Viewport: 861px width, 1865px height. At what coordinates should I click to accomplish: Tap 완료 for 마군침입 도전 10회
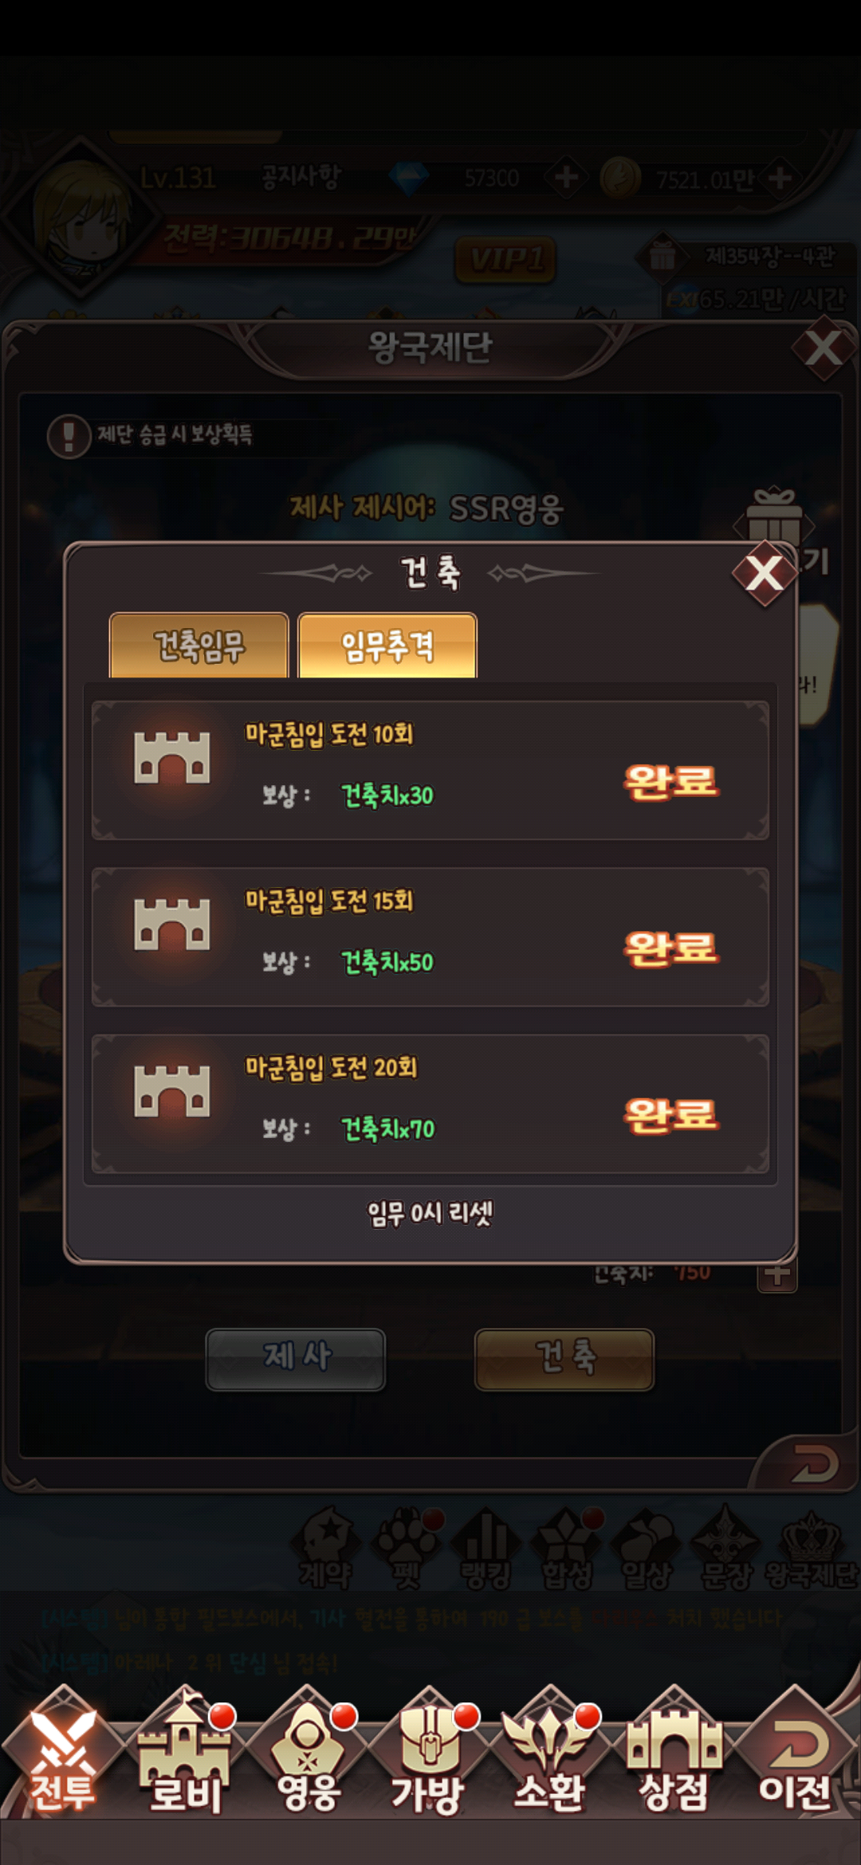(x=671, y=781)
